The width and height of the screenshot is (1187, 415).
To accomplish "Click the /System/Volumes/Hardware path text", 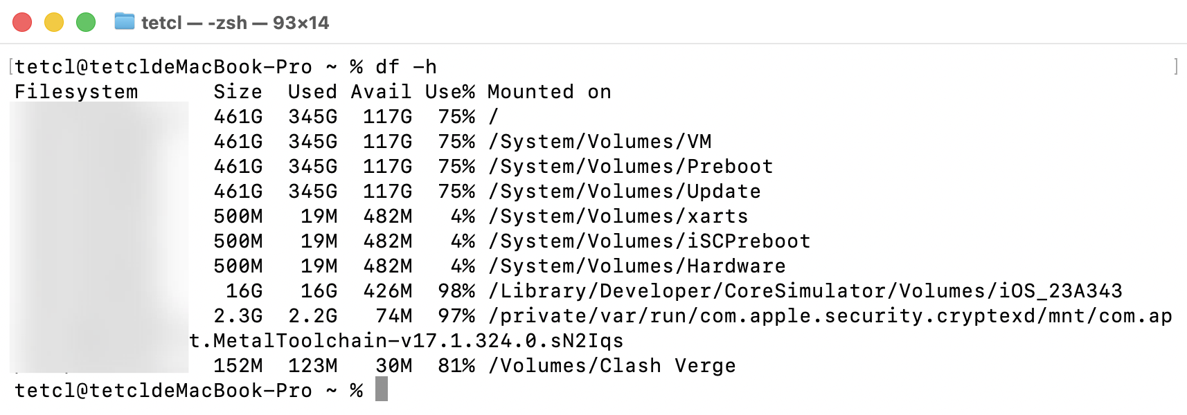I will click(x=637, y=266).
